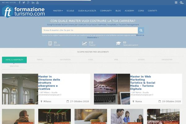This screenshot has width=186, height=124.
Task: Click 'SCOPRI MASTER PER ARGOMENTI' heading
Action: click(x=93, y=52)
